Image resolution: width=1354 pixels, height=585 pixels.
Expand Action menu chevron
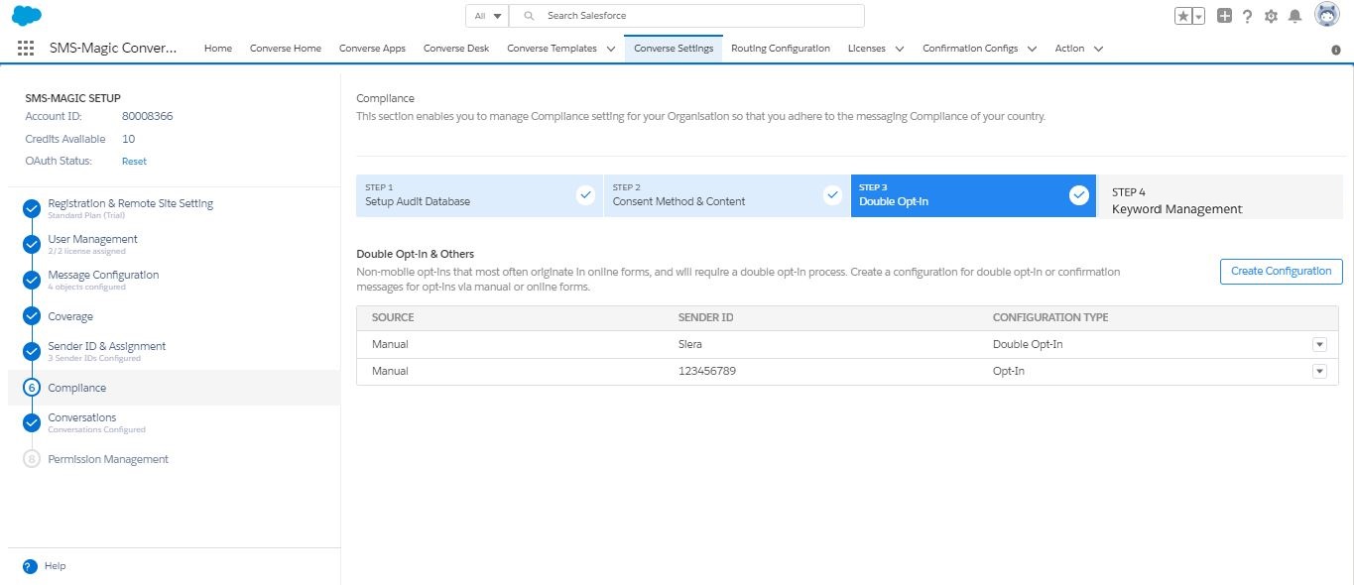(1098, 49)
